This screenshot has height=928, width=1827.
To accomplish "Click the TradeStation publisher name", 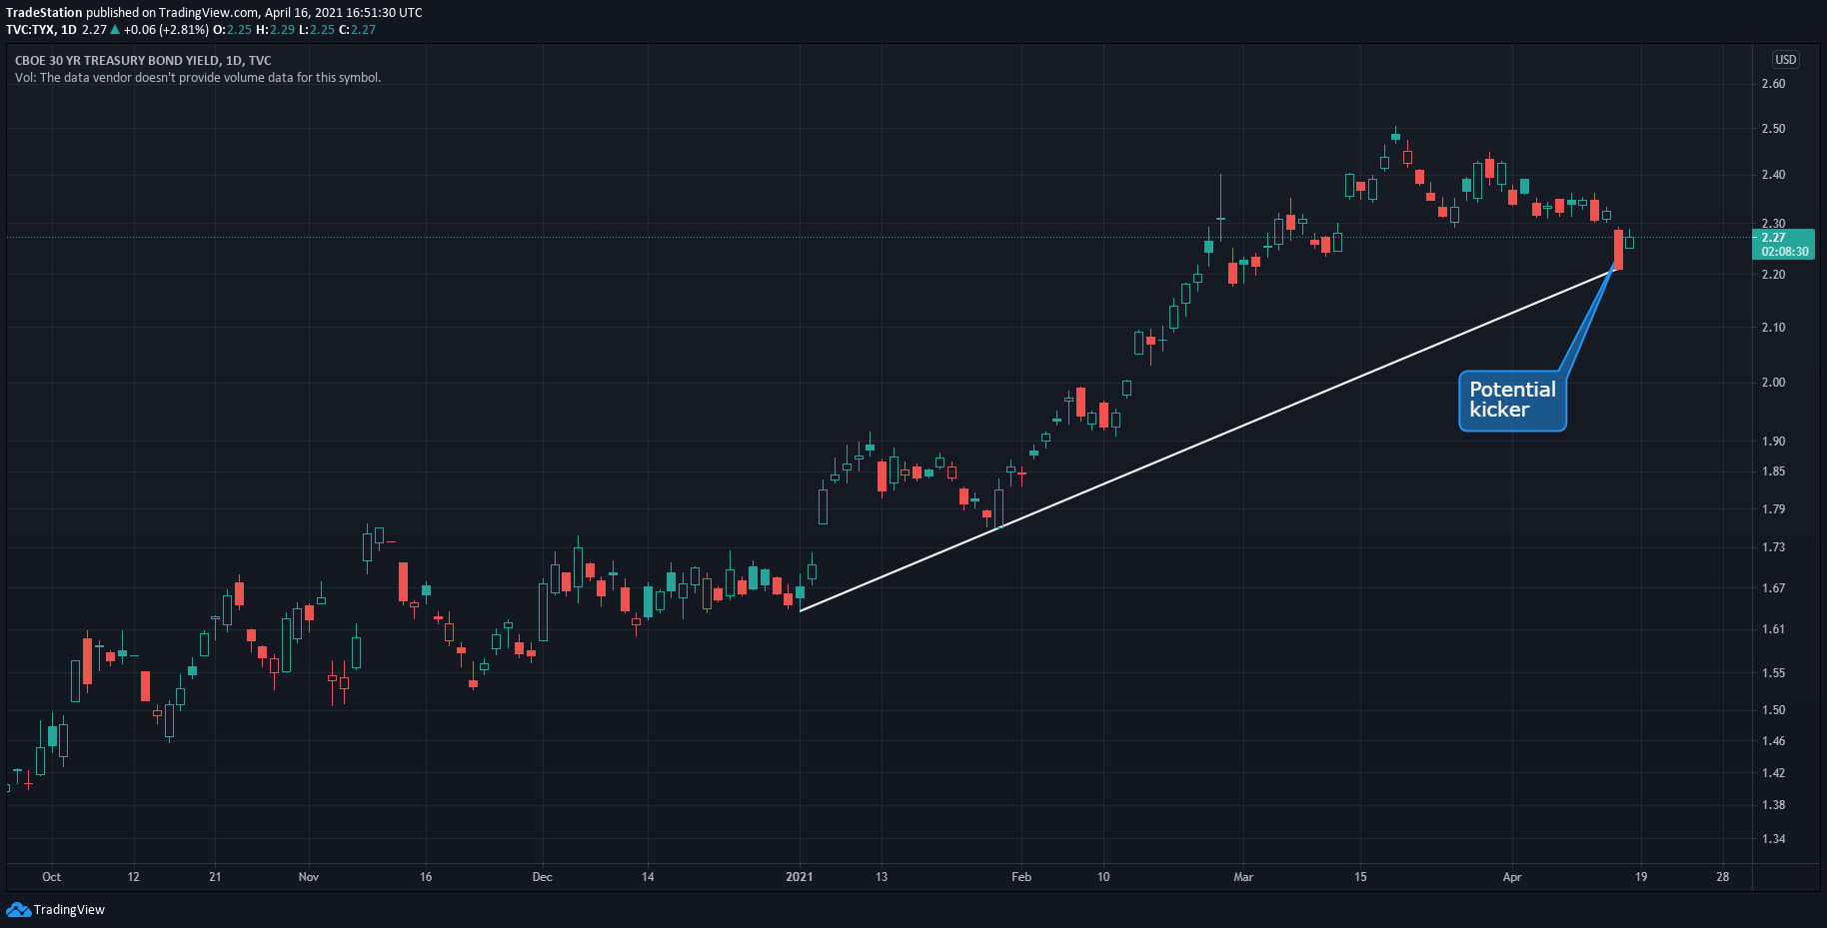I will tap(44, 13).
